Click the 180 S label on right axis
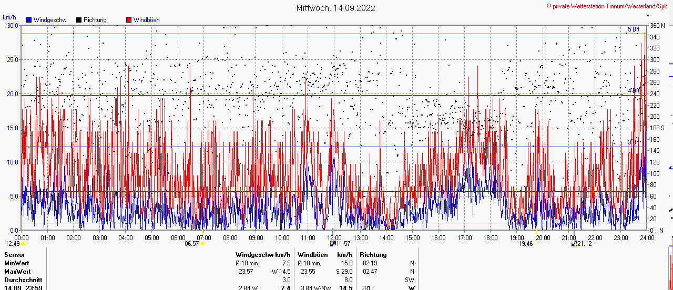Viewport: 673px width, 290px height. tap(658, 128)
